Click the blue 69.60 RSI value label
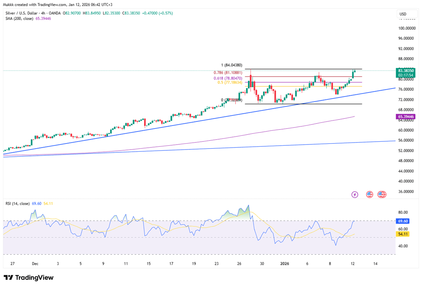422x287 pixels. [403, 221]
